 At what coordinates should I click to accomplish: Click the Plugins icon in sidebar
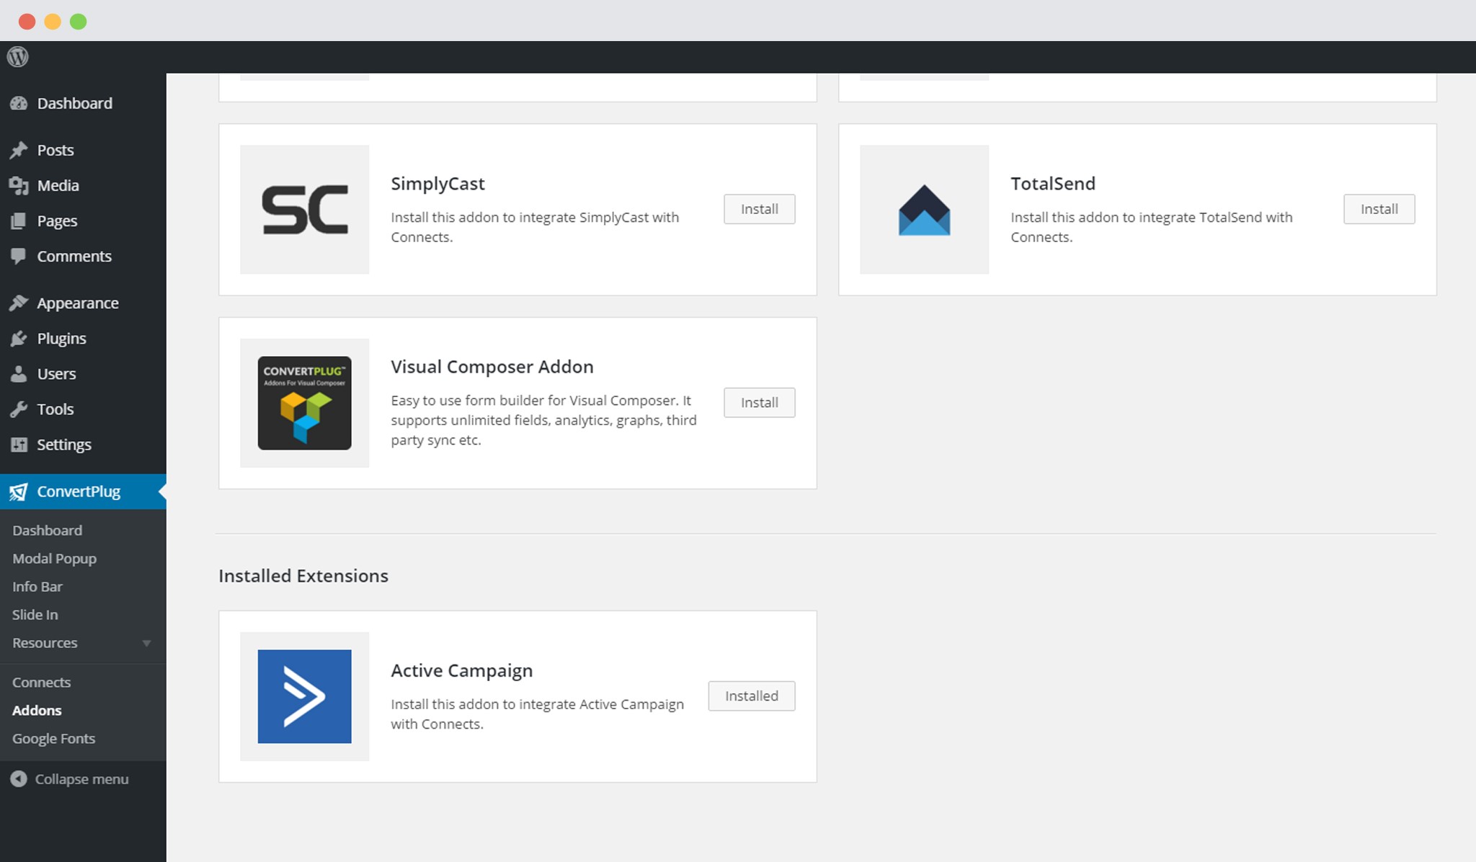(x=19, y=337)
